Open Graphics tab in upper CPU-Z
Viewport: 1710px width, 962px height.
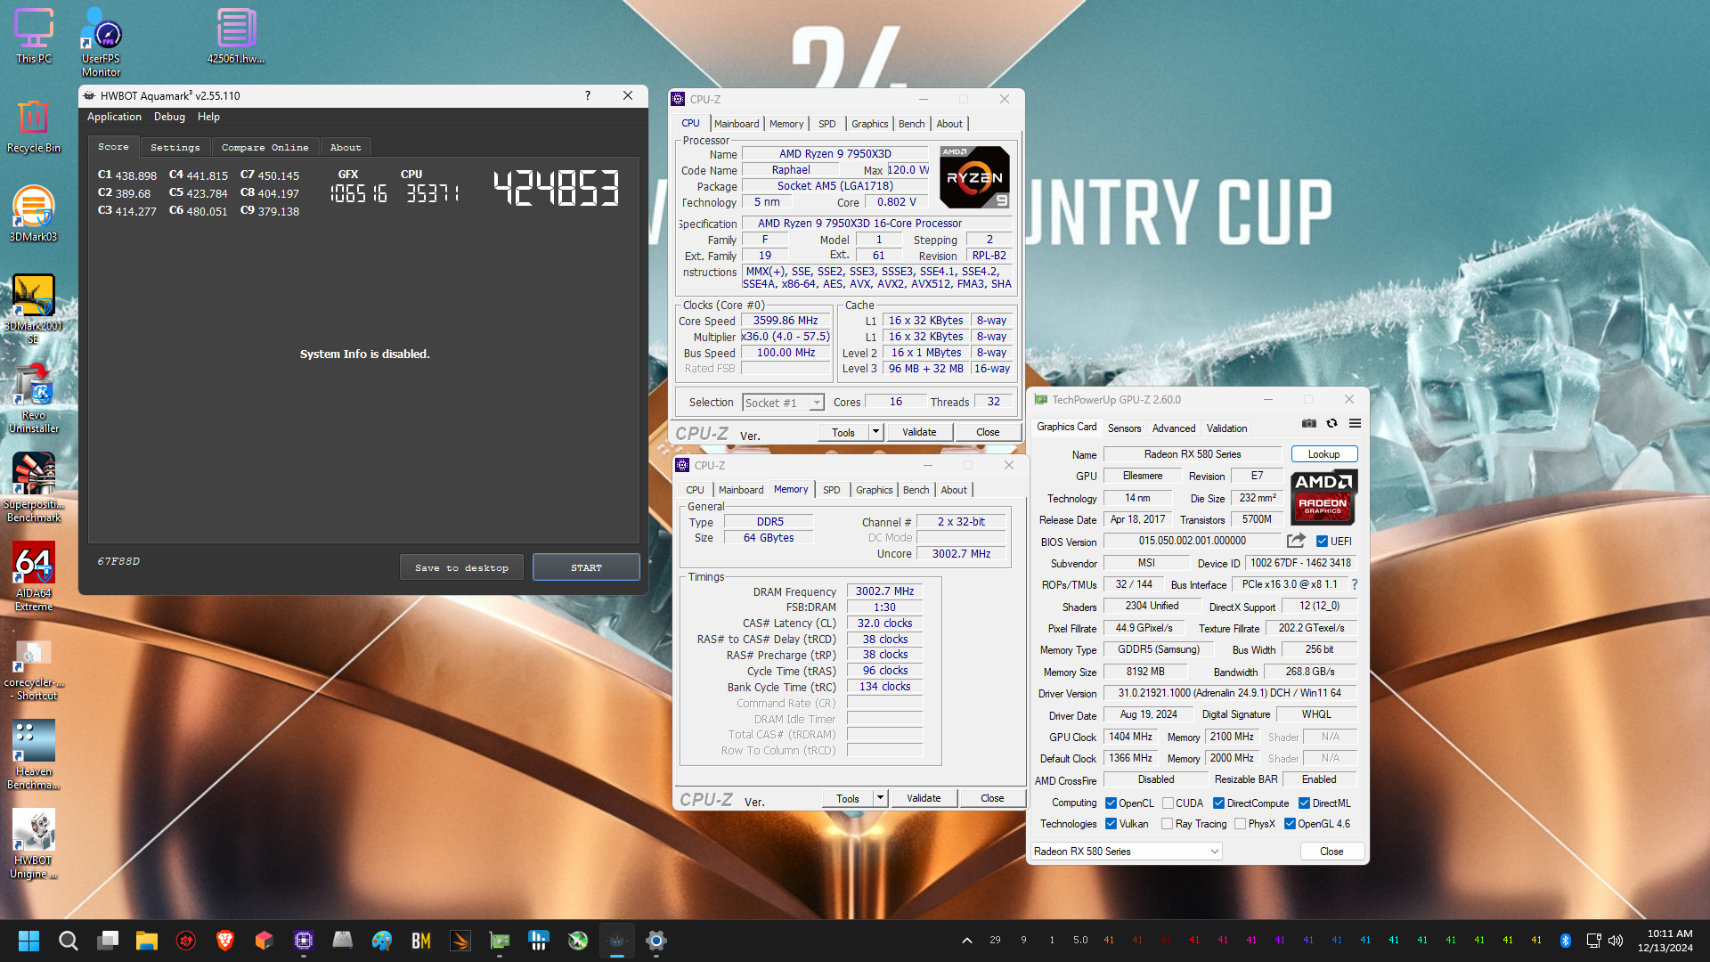(869, 124)
